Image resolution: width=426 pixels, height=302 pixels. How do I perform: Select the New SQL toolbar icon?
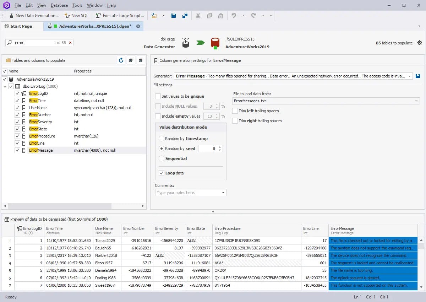[76, 16]
